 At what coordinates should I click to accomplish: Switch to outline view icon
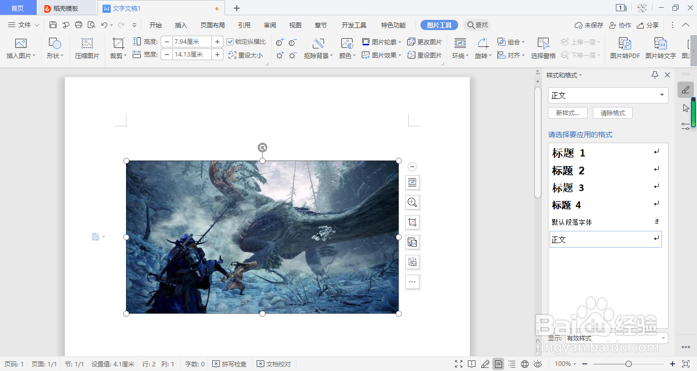click(x=512, y=364)
